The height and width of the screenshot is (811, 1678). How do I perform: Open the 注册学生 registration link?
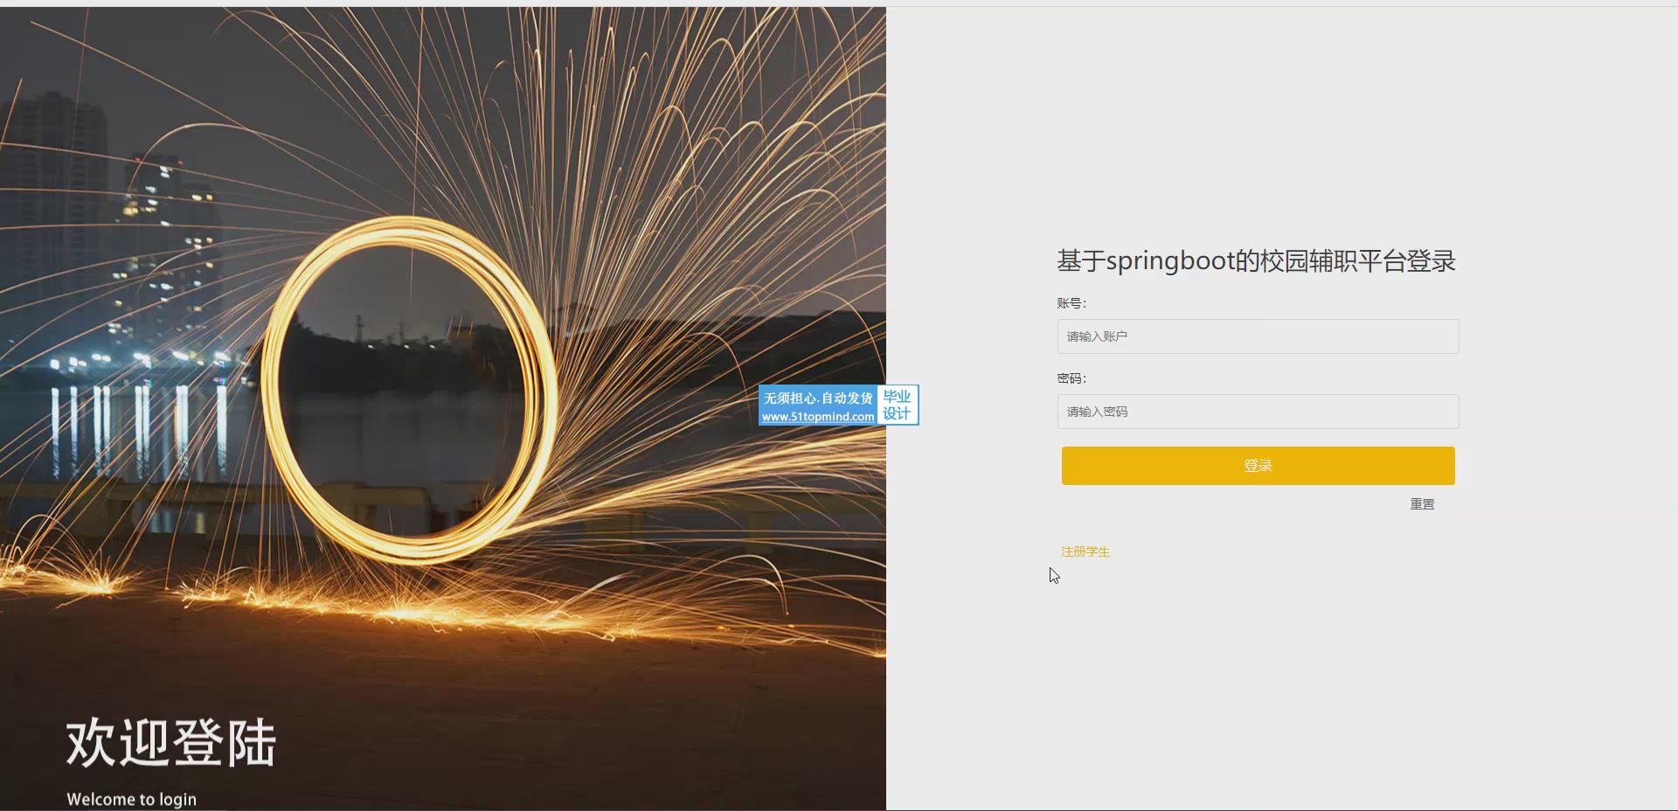(x=1085, y=551)
